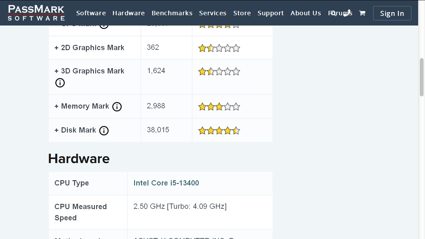Click the 2D Graphics Mark star rating
Screen dimensions: 425x239
(x=219, y=48)
